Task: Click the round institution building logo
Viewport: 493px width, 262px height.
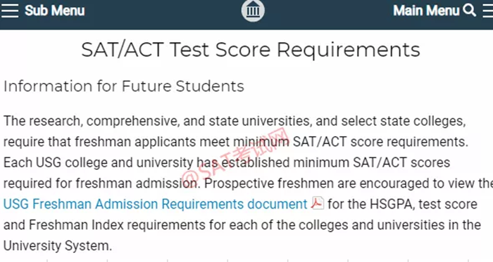Action: click(x=253, y=11)
